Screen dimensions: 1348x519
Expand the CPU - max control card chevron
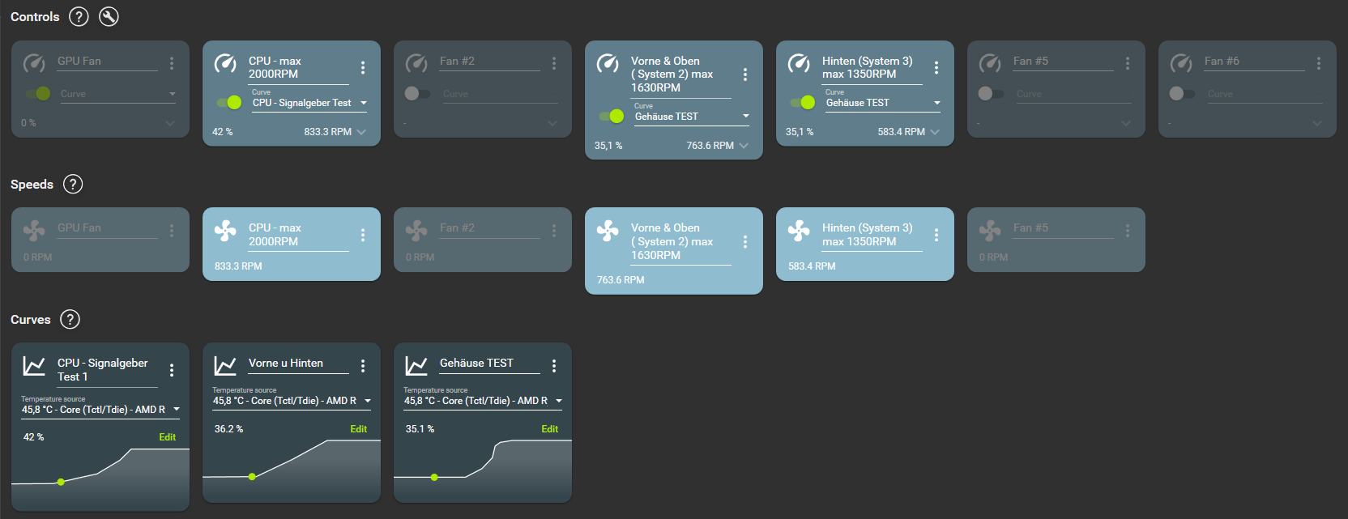[x=361, y=131]
